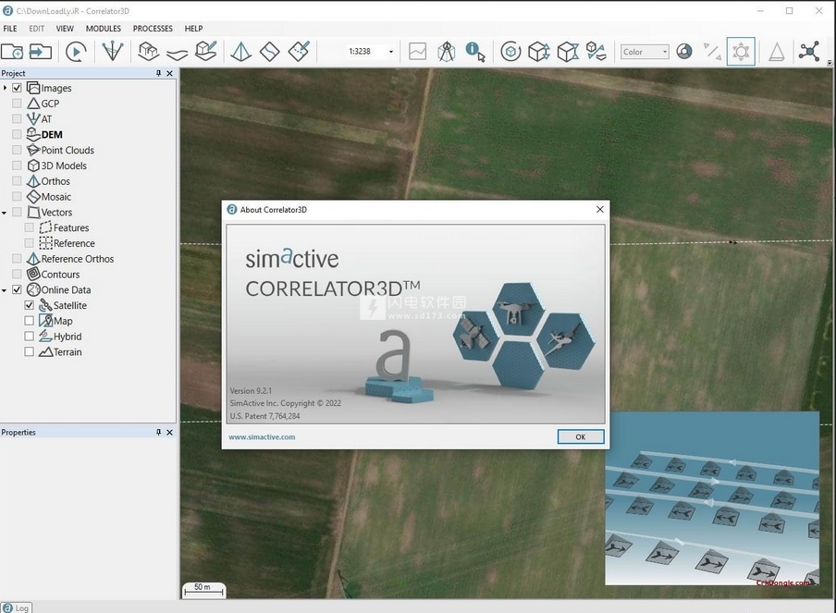
Task: Click the shading sphere icon beside Color
Action: coord(684,52)
